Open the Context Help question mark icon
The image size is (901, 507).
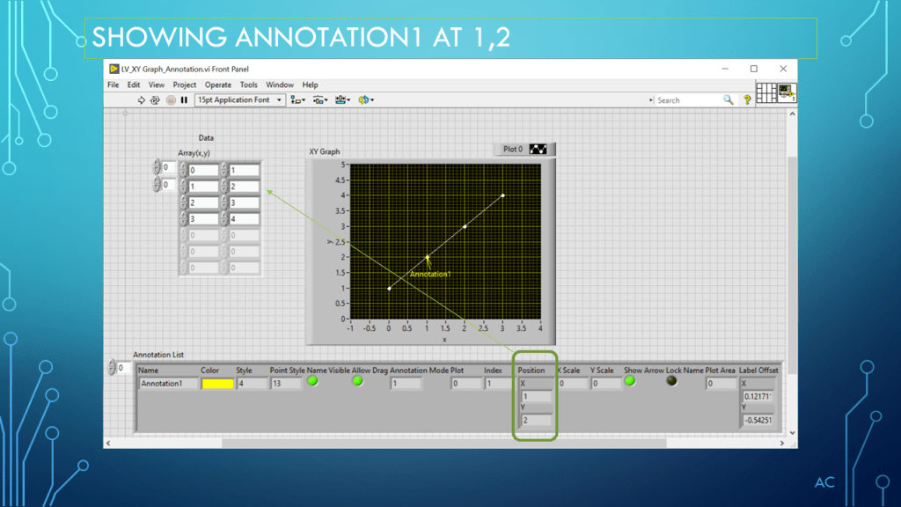point(747,100)
